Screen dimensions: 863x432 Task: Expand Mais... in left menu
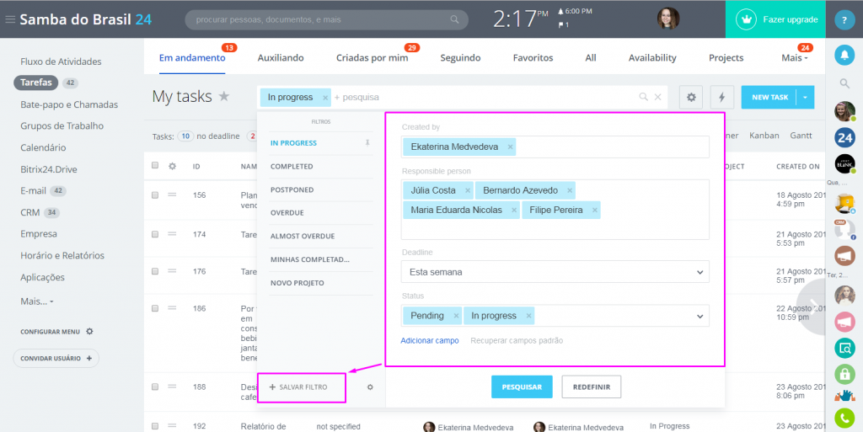[37, 301]
